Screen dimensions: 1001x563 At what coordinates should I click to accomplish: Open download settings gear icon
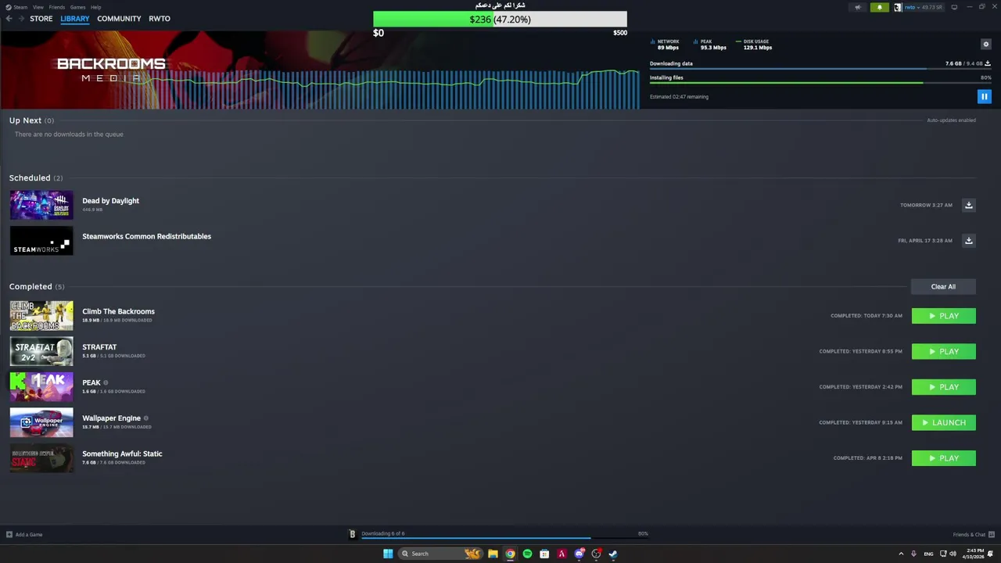pyautogui.click(x=985, y=45)
